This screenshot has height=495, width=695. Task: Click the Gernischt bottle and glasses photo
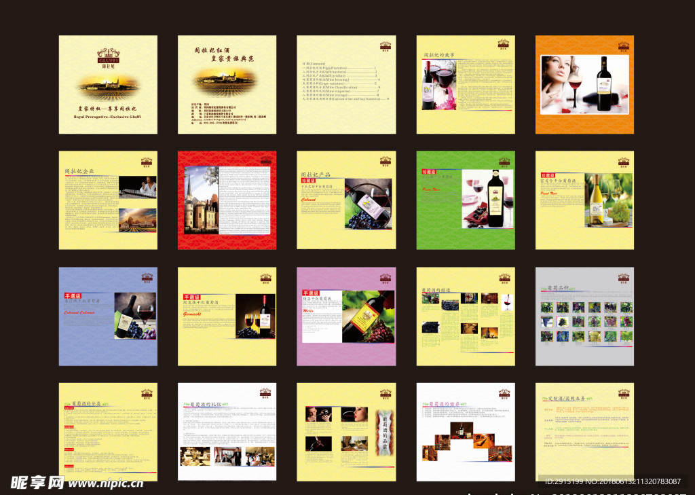point(255,316)
